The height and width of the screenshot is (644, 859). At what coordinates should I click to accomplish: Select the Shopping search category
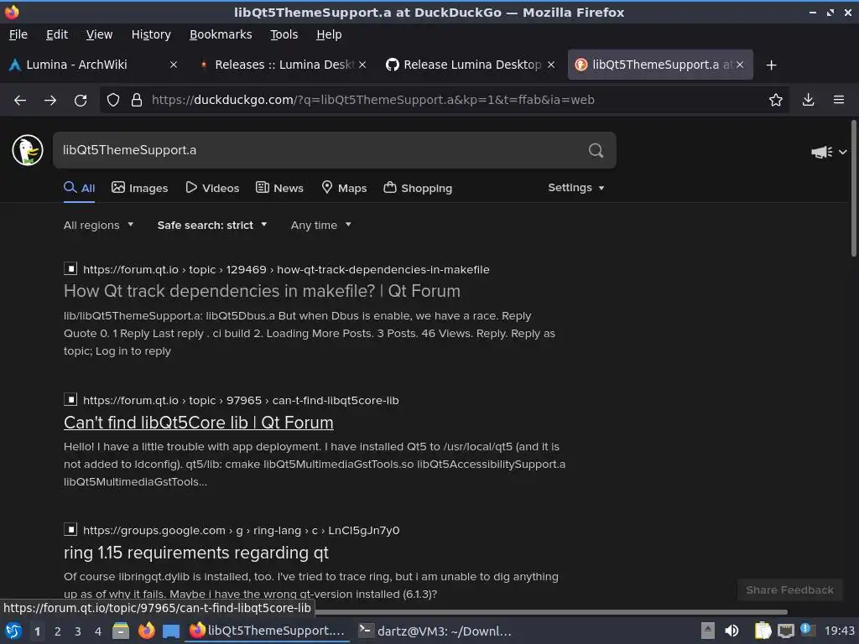click(x=418, y=188)
